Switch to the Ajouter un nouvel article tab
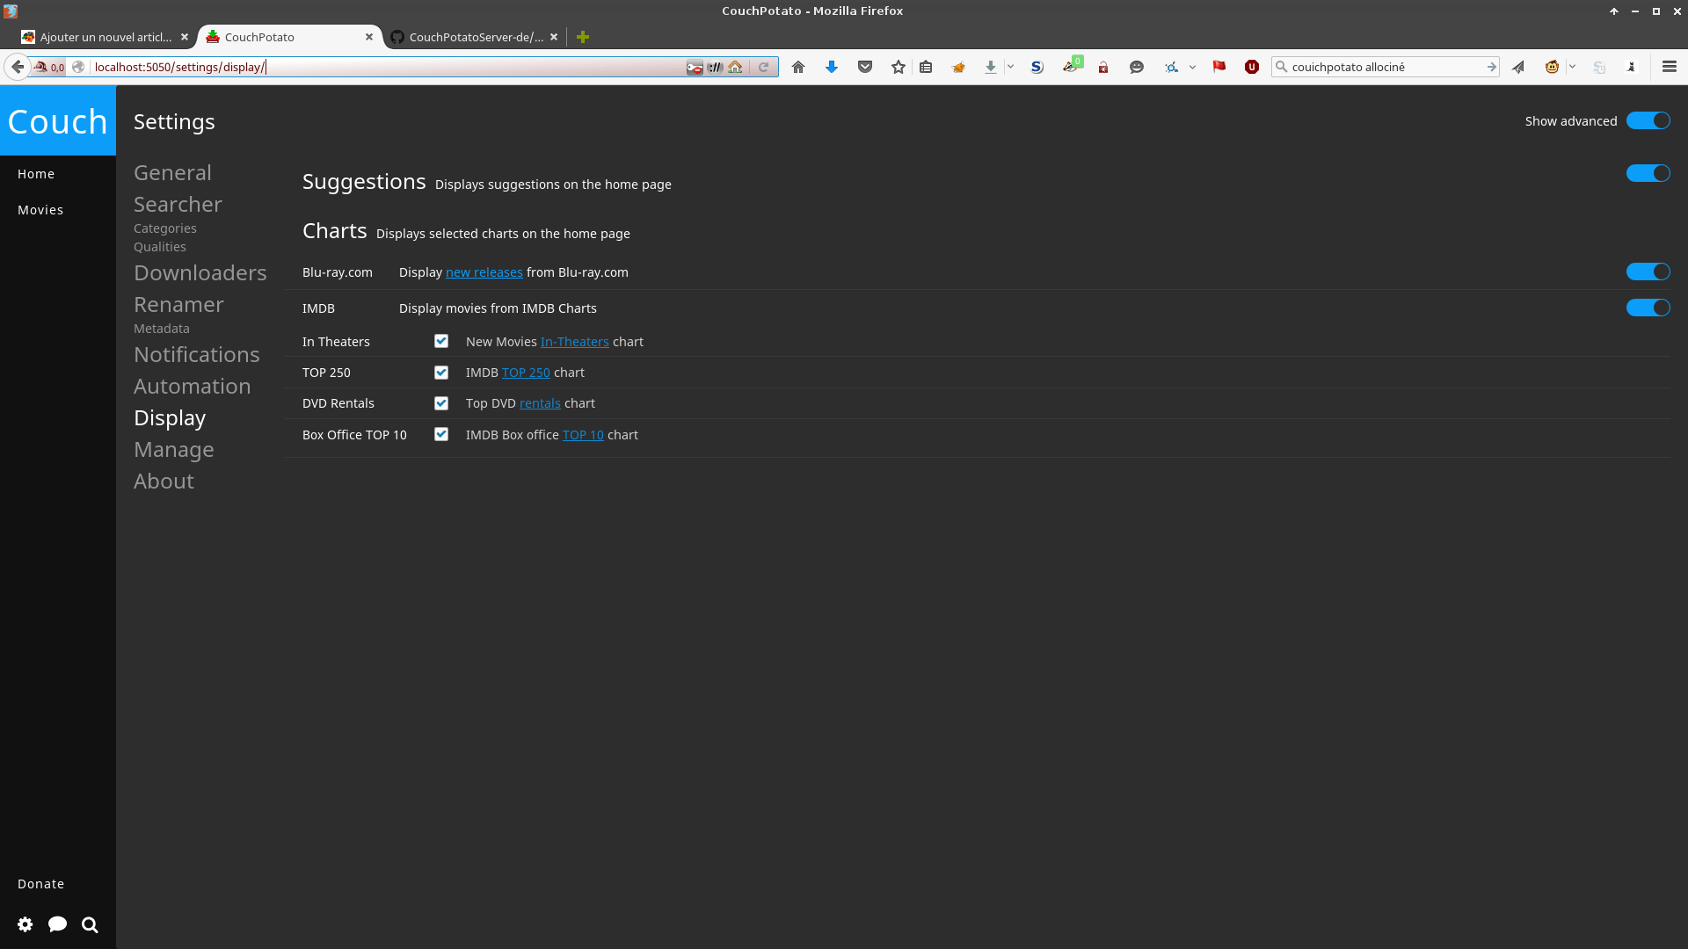 click(x=105, y=37)
